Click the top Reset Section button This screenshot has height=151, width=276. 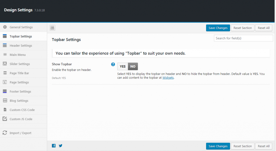coord(243,28)
